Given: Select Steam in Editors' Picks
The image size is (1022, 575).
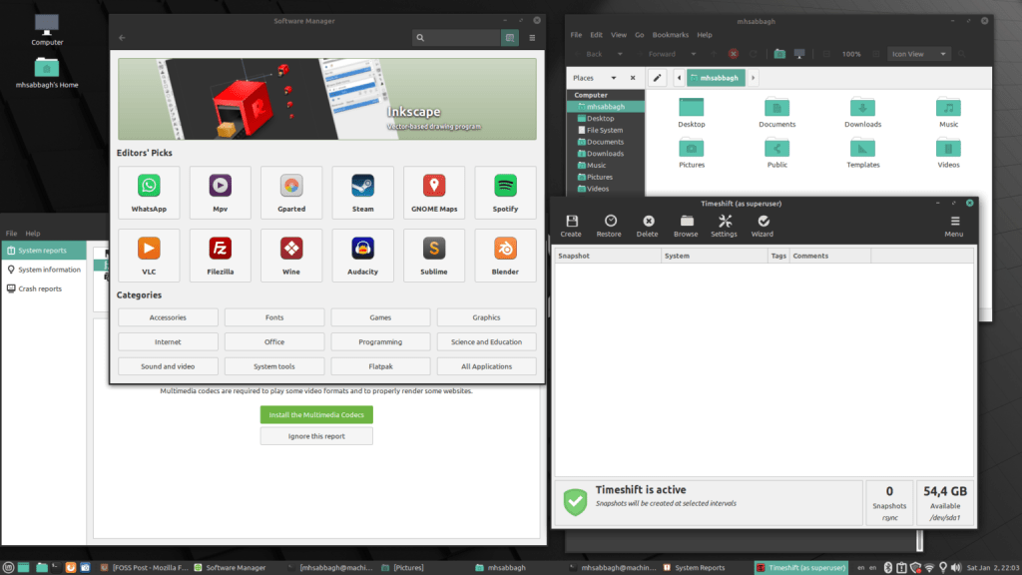Looking at the screenshot, I should click(x=363, y=192).
